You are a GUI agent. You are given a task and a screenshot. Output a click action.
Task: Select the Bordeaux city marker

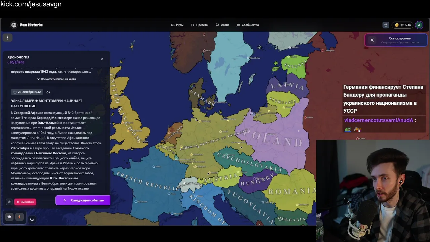click(x=136, y=202)
